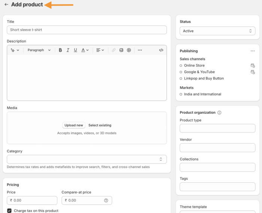
Task: Insert an image into the description
Action: (121, 50)
